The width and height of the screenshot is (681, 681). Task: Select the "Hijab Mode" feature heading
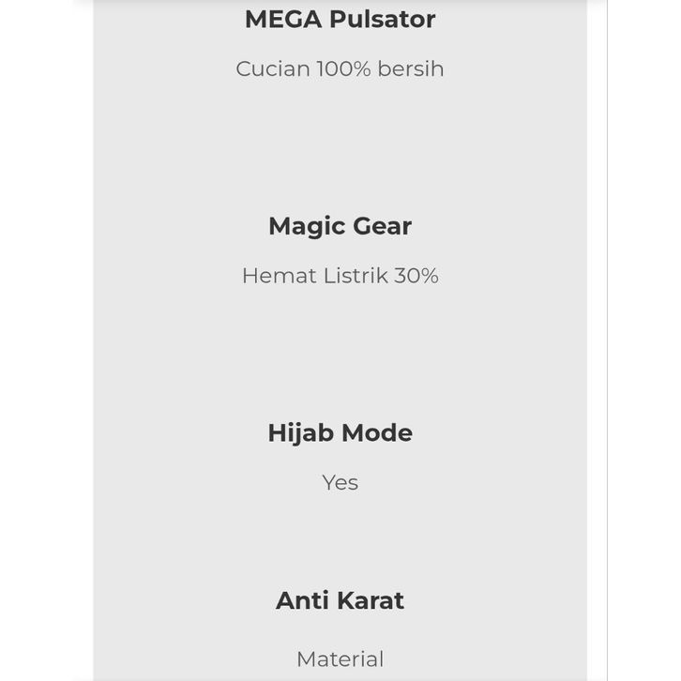[x=340, y=432]
